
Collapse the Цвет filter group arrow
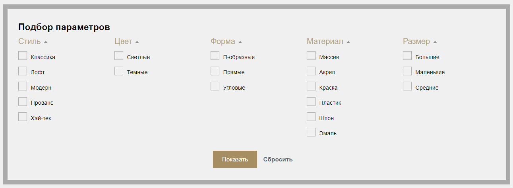pos(137,42)
